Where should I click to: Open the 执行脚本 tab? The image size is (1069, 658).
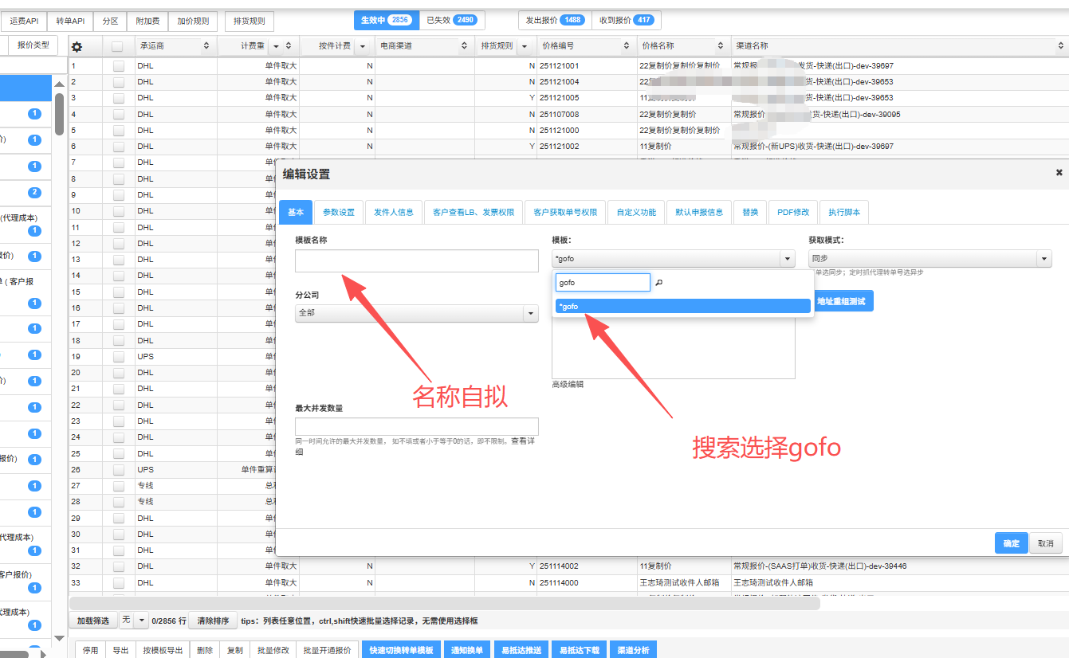point(844,212)
